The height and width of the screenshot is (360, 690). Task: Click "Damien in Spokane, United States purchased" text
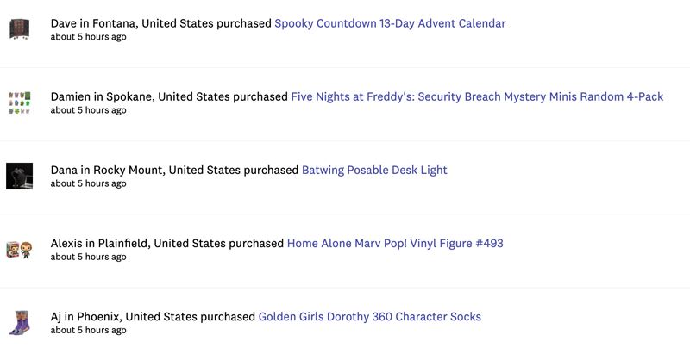pos(169,96)
